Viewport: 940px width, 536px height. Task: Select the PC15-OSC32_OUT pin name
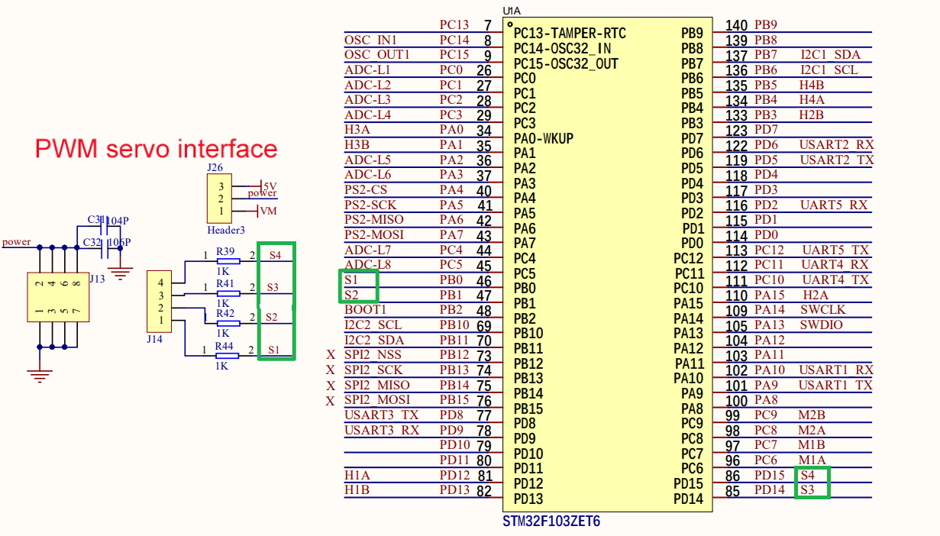click(x=566, y=64)
